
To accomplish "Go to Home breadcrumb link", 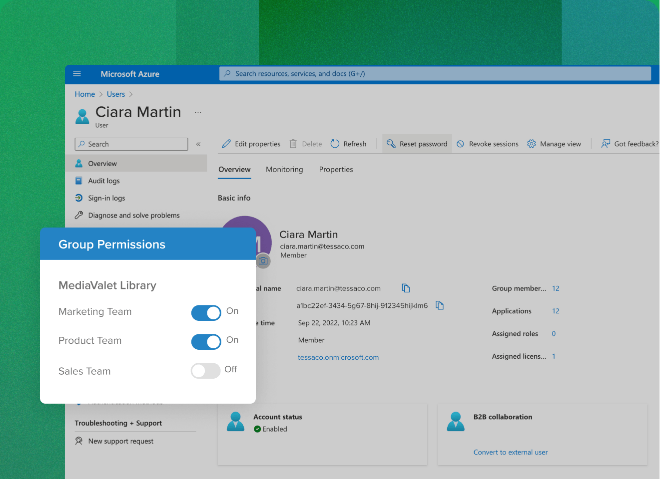I will (85, 94).
